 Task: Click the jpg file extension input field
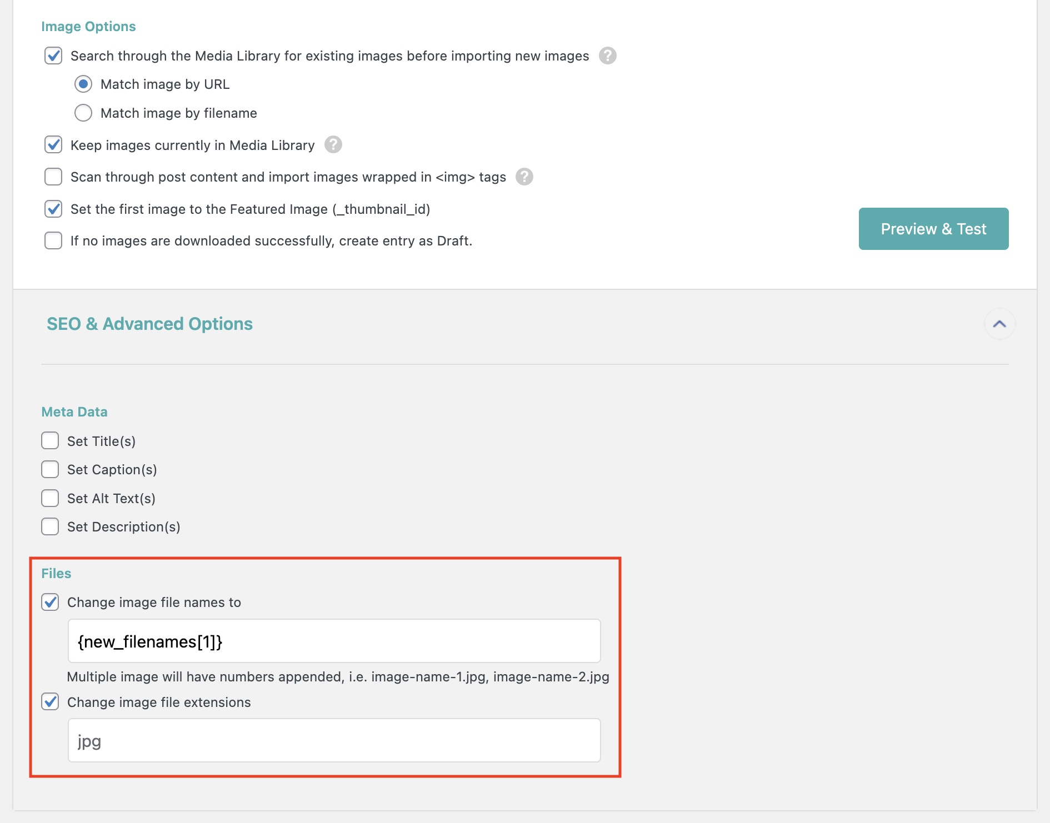click(x=333, y=741)
